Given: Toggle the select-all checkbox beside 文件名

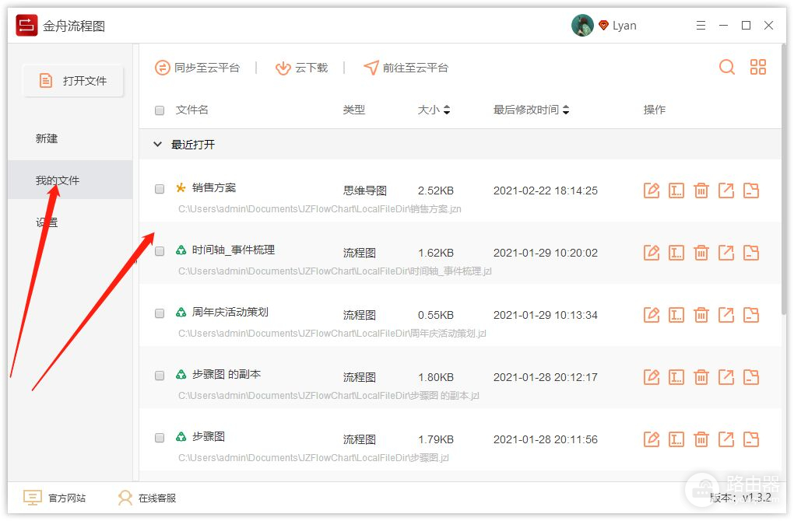Looking at the screenshot, I should coord(160,110).
